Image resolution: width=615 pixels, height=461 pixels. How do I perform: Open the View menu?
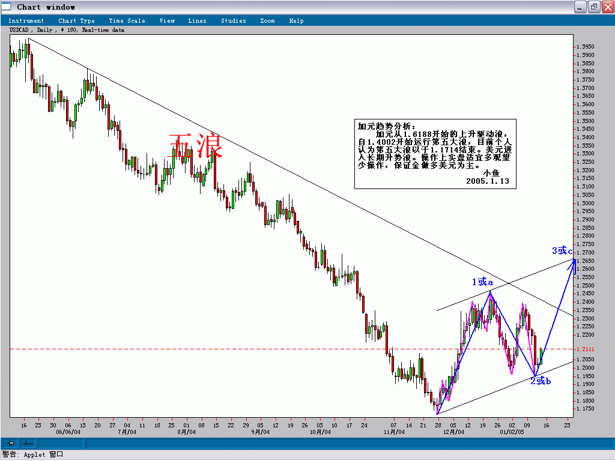pos(167,21)
